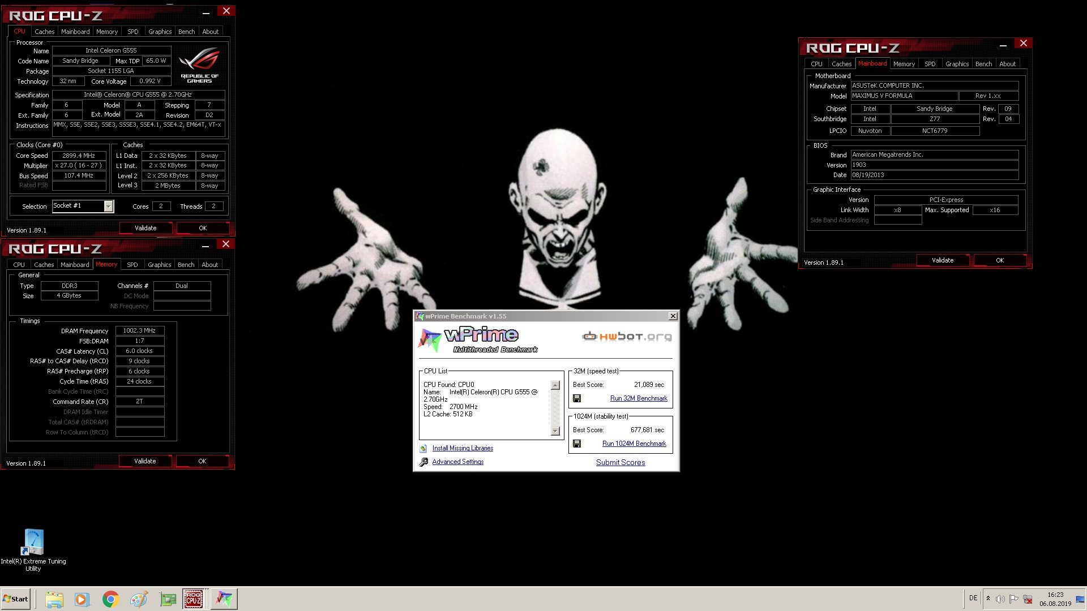Open SPD tab in Mainboard CPU-Z window
This screenshot has height=611, width=1087.
coord(930,64)
